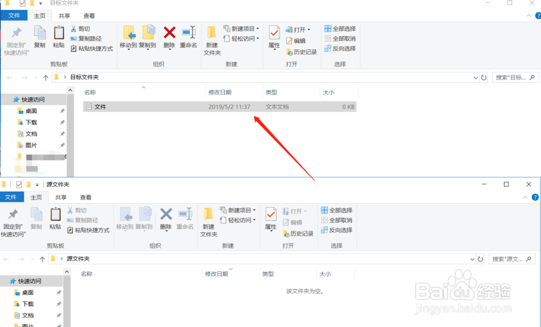Open 复制到 in 目标文件夹 window
The width and height of the screenshot is (541, 327).
click(x=148, y=37)
